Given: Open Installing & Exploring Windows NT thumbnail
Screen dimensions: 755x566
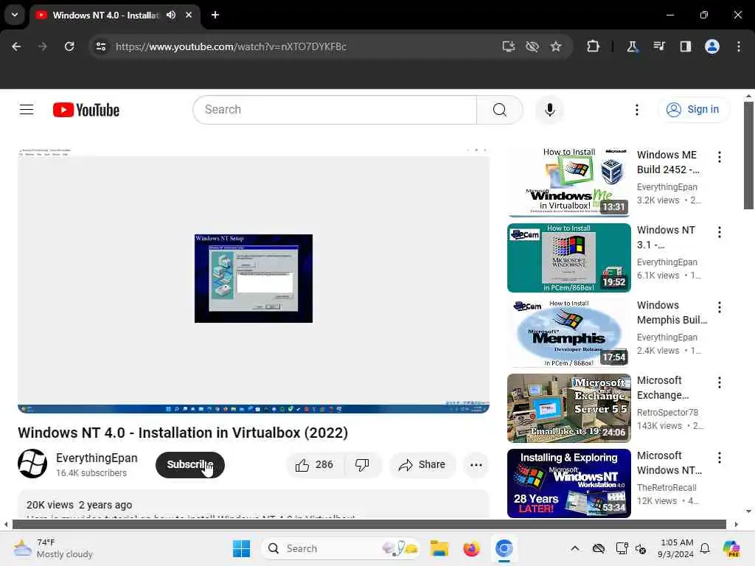Looking at the screenshot, I should 568,483.
